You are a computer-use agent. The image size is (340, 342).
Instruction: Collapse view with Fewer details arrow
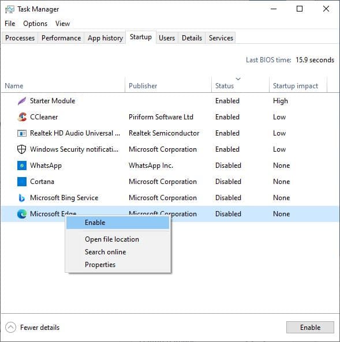[10, 328]
